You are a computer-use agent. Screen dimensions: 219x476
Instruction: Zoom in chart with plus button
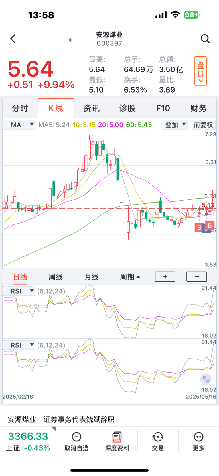(x=165, y=276)
